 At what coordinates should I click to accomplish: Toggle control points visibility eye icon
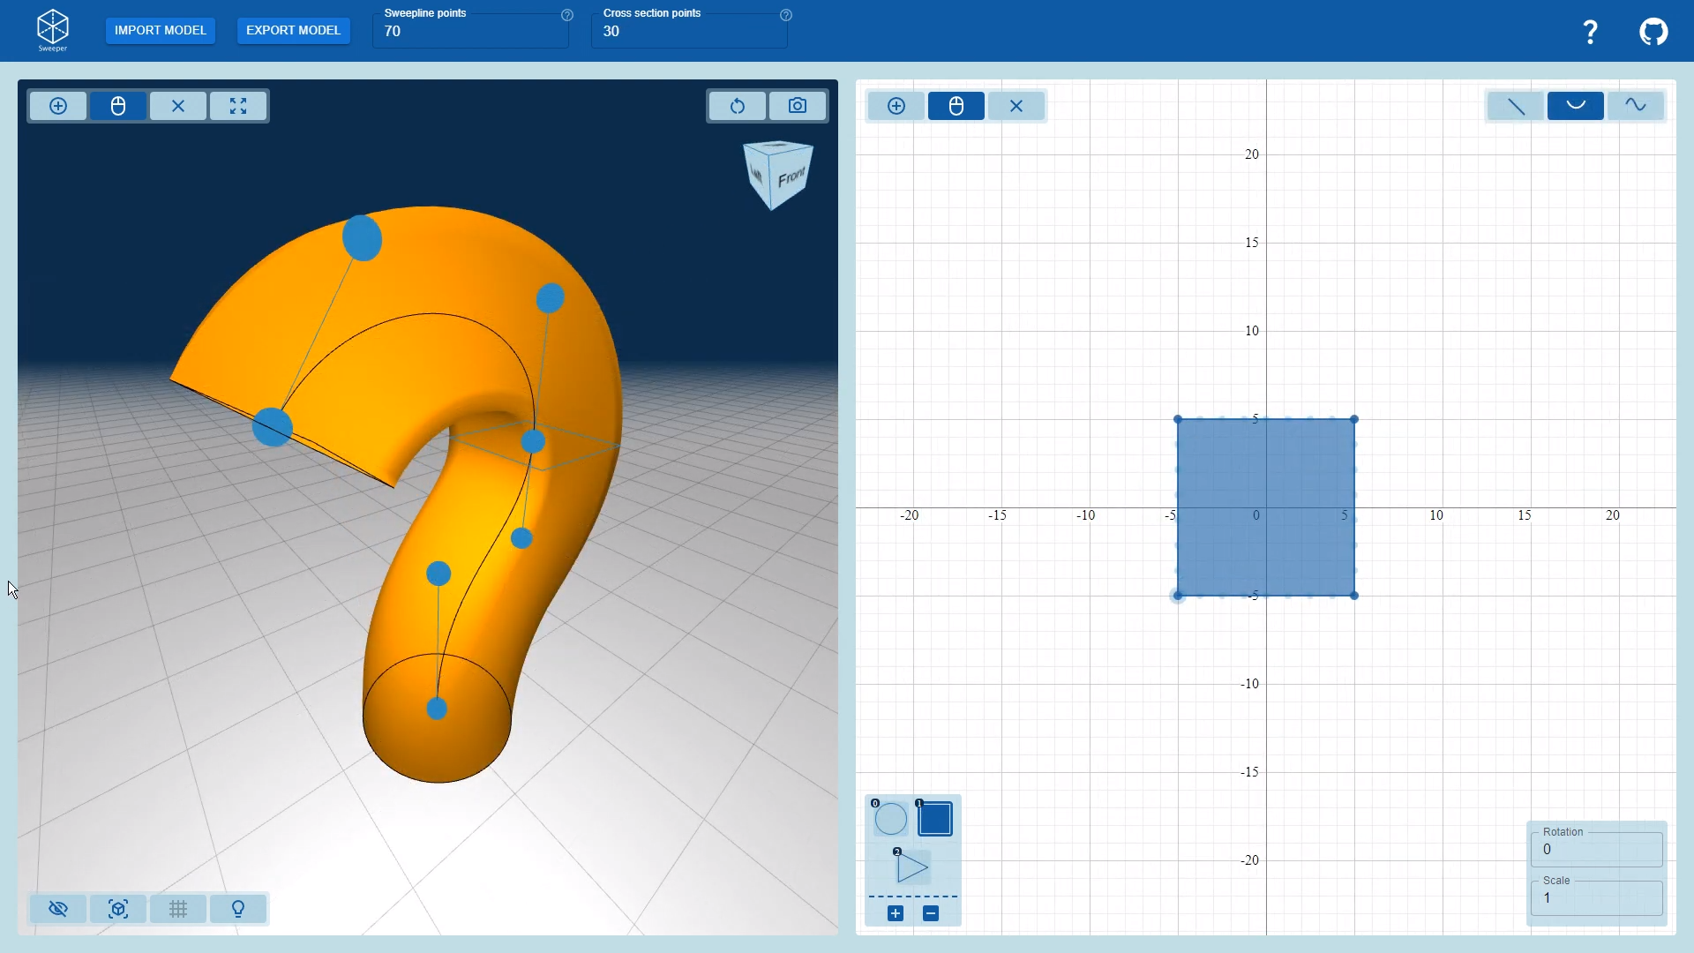[58, 909]
